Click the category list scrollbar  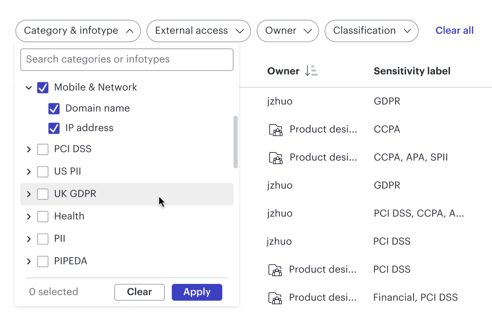coord(235,142)
